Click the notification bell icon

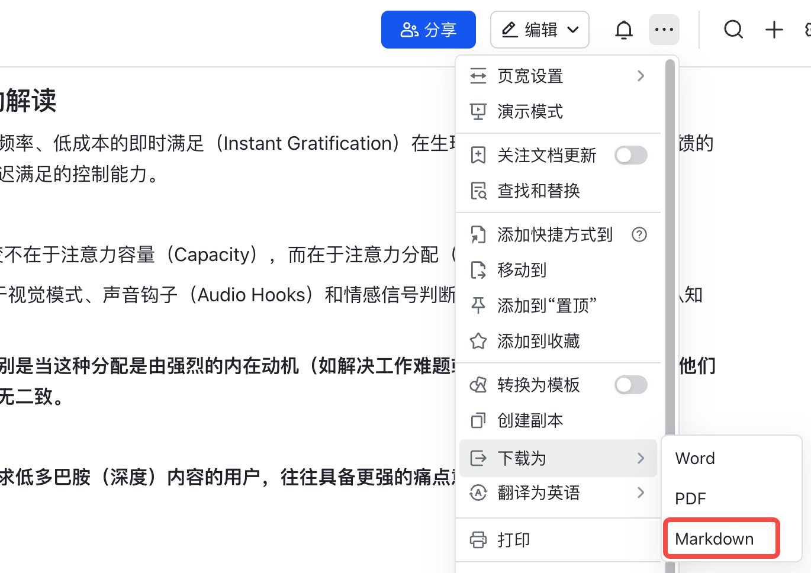(x=624, y=30)
